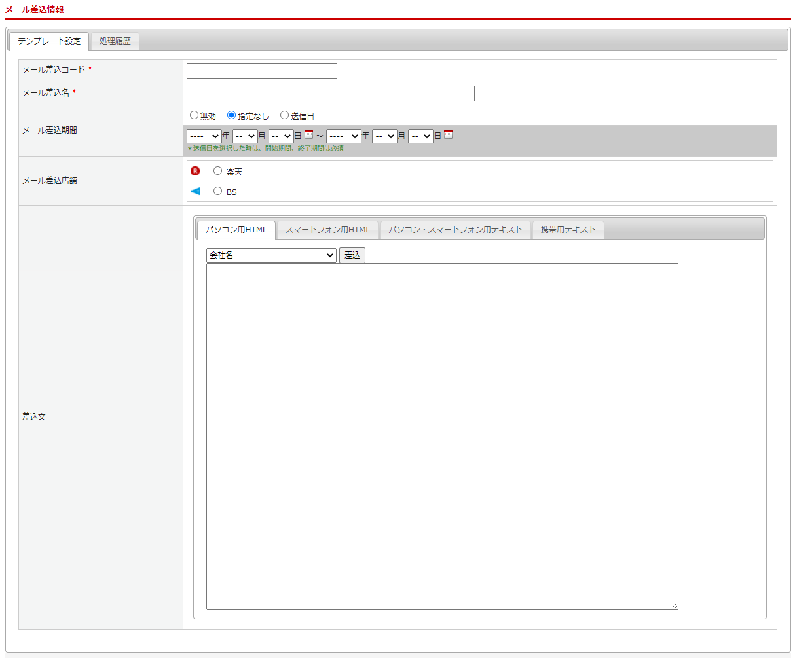
Task: Open the start date calendar picker icon
Action: click(x=308, y=135)
